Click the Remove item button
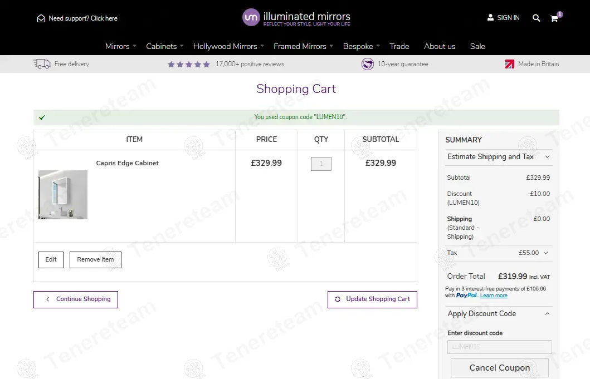 click(x=96, y=260)
